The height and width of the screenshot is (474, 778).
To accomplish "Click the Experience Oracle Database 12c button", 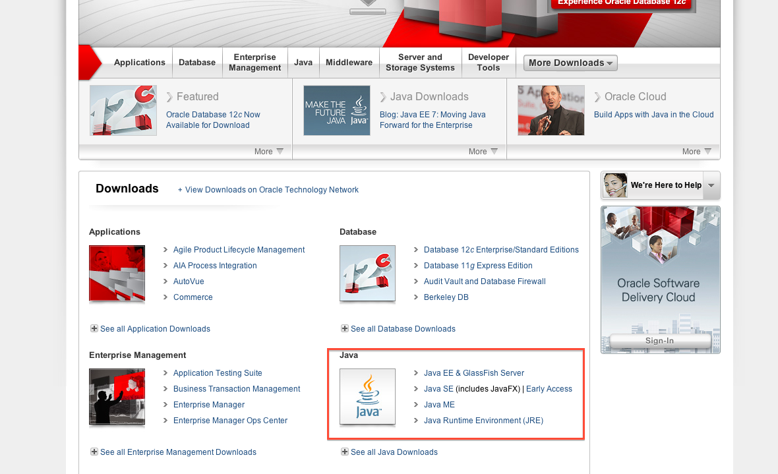I will point(621,4).
